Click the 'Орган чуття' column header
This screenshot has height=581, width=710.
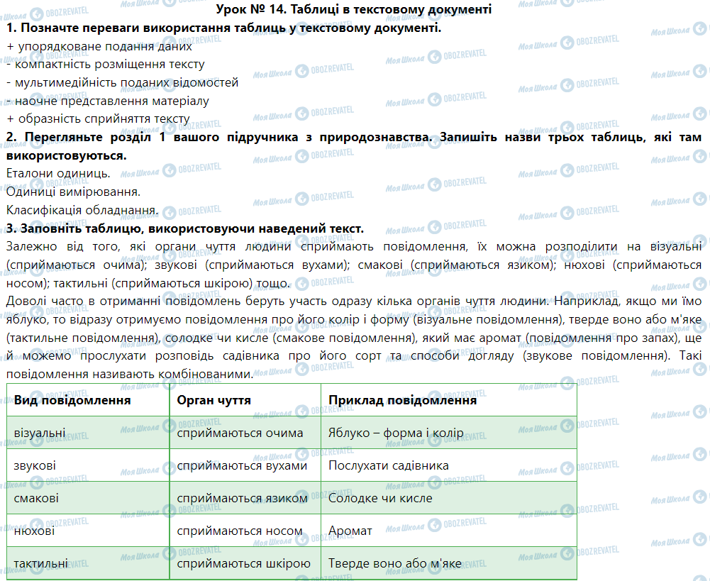(214, 400)
